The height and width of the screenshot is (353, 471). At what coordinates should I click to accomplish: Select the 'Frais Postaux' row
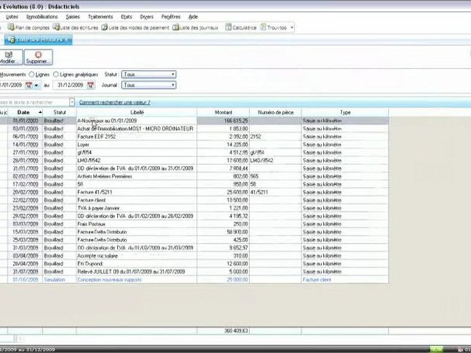(x=194, y=224)
